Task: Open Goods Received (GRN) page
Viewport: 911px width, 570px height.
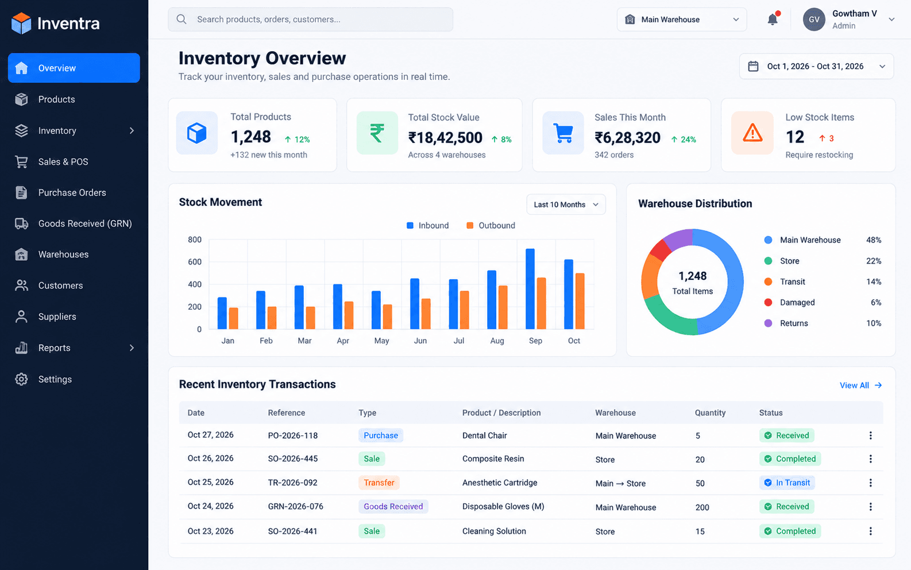Action: pyautogui.click(x=74, y=224)
